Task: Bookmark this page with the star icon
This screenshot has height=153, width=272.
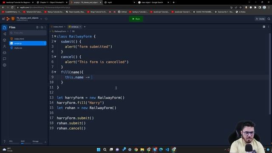Action: (241, 8)
